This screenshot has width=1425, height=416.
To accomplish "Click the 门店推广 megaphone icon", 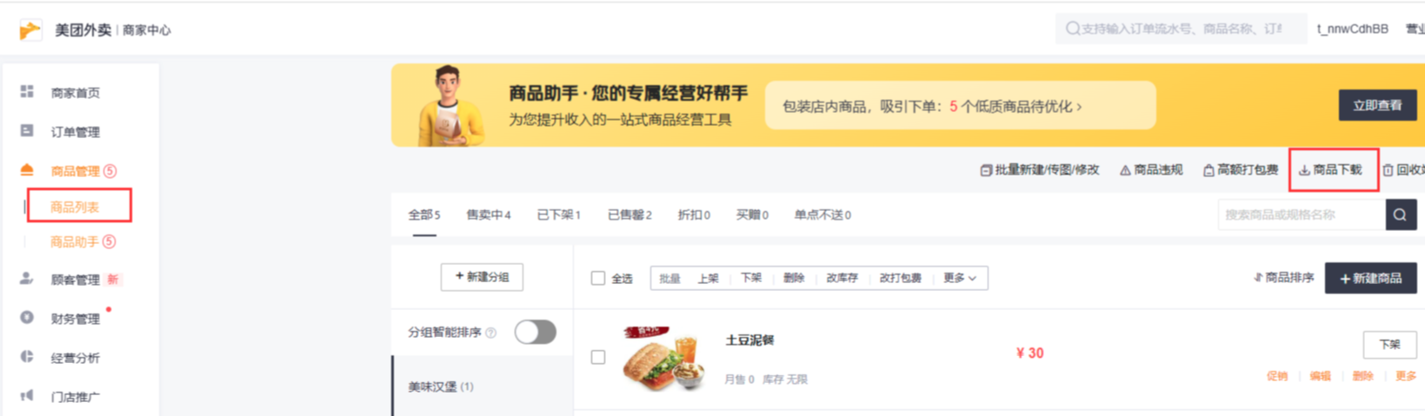I will coord(27,396).
